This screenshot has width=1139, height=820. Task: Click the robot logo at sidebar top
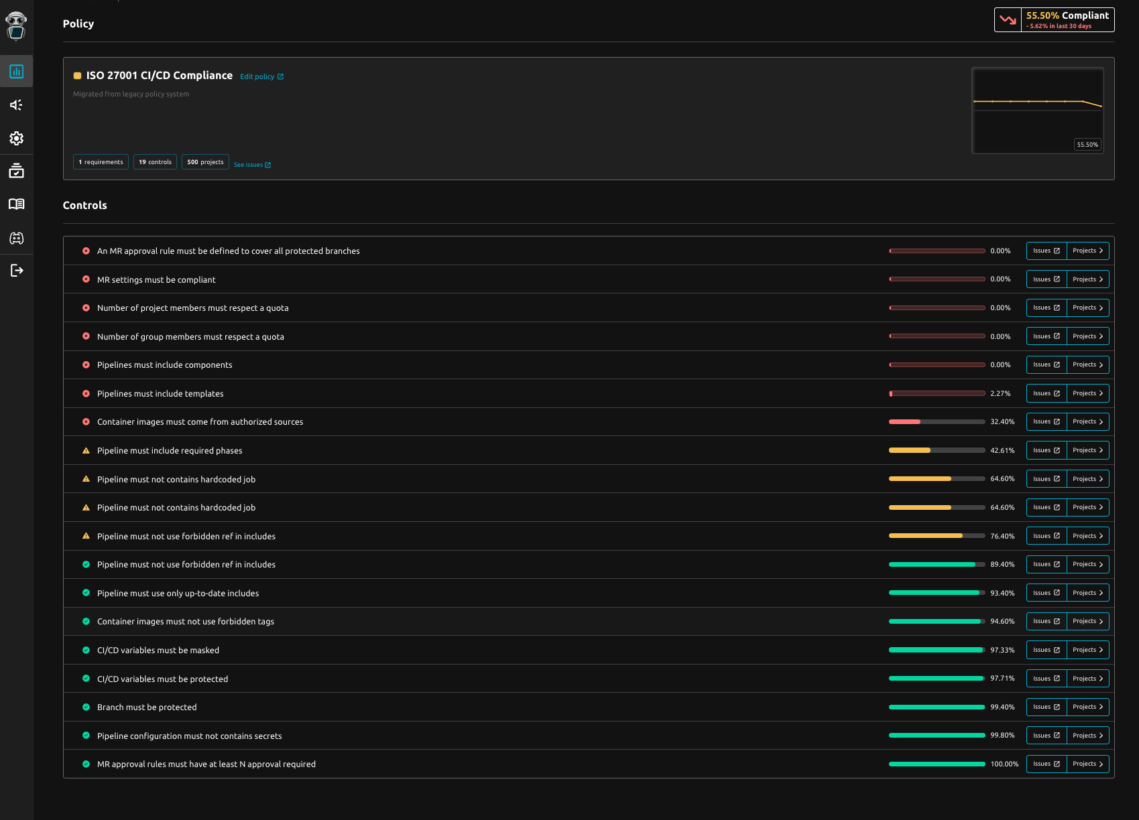(x=16, y=25)
